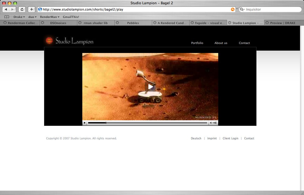Click the orange RSS snapback icon in the address bar
Image resolution: width=304 pixels, height=195 pixels.
tap(233, 9)
